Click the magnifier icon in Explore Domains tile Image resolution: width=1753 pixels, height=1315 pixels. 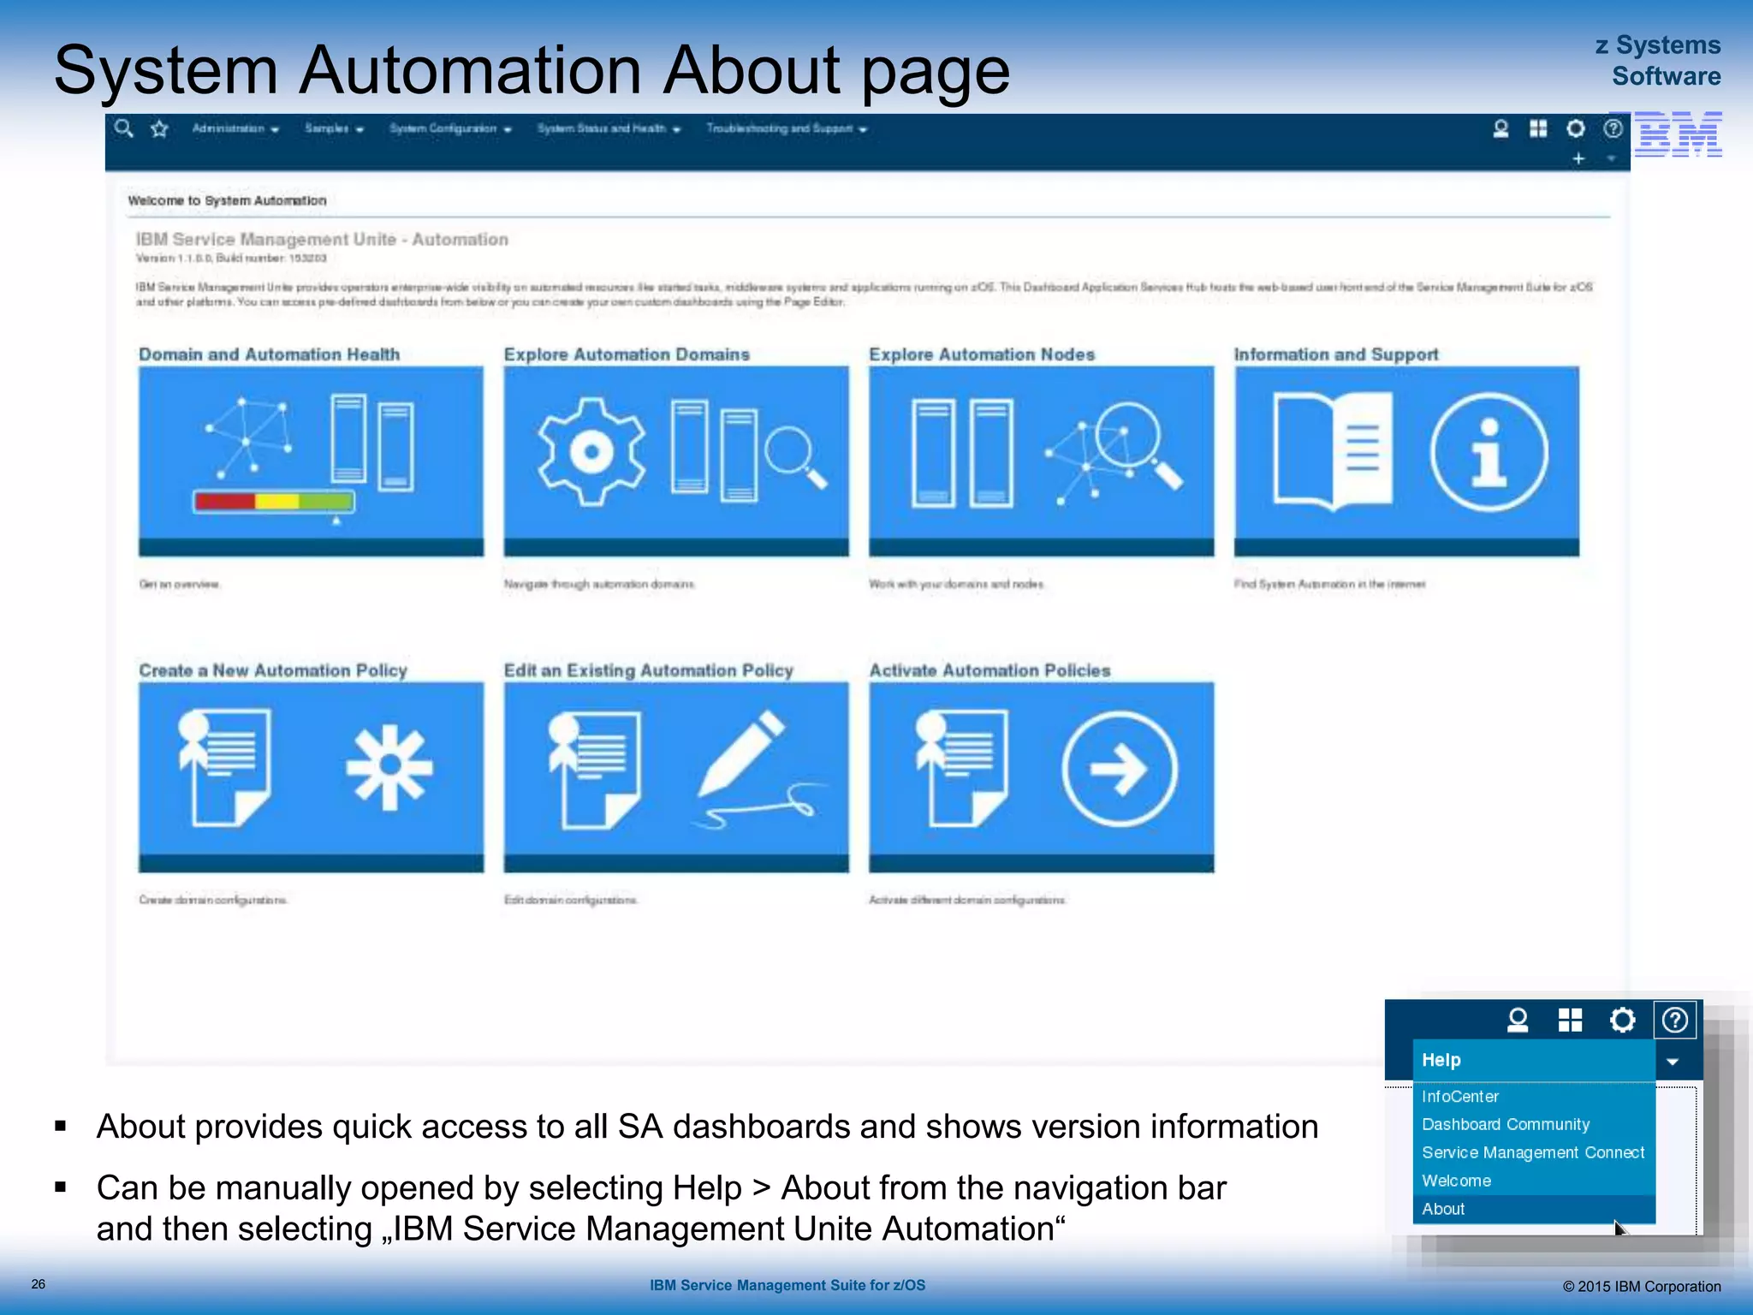pyautogui.click(x=796, y=458)
